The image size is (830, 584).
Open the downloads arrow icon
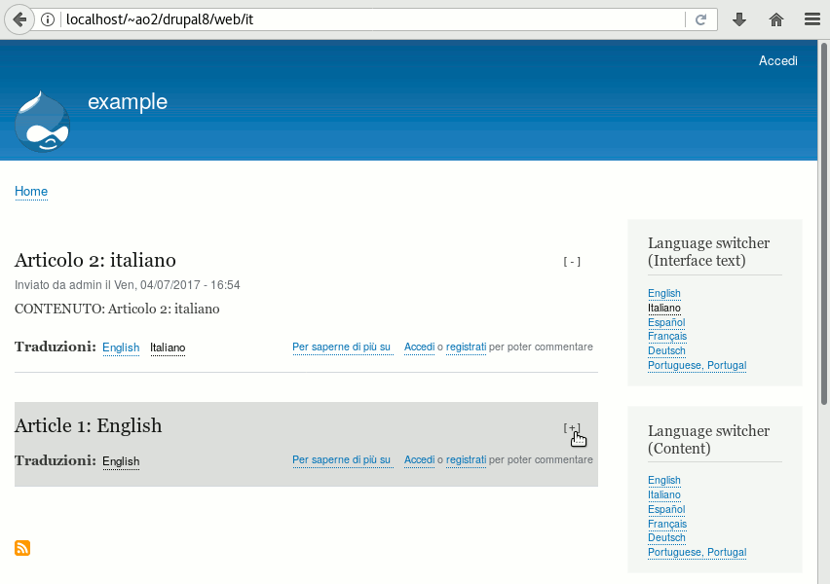(x=739, y=20)
